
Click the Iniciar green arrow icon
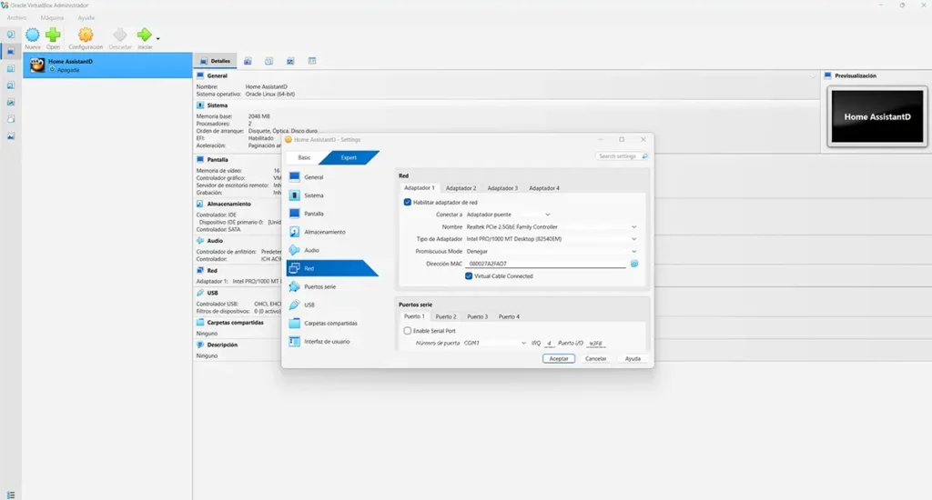click(144, 35)
